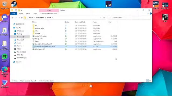The height and width of the screenshot is (96, 172).
Task: Select the Discord desktop shortcut
Action: [5, 18]
